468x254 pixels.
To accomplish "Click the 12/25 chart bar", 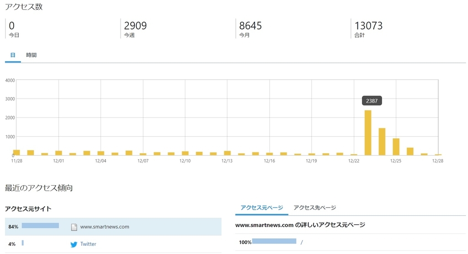I will 396,147.
